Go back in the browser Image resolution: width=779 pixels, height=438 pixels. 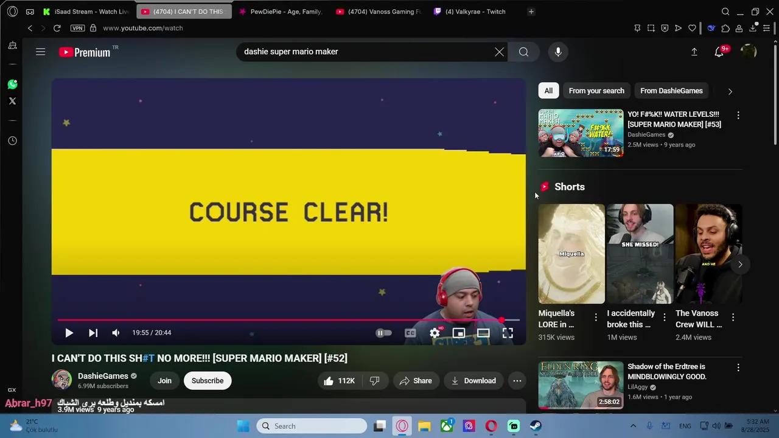coord(30,28)
